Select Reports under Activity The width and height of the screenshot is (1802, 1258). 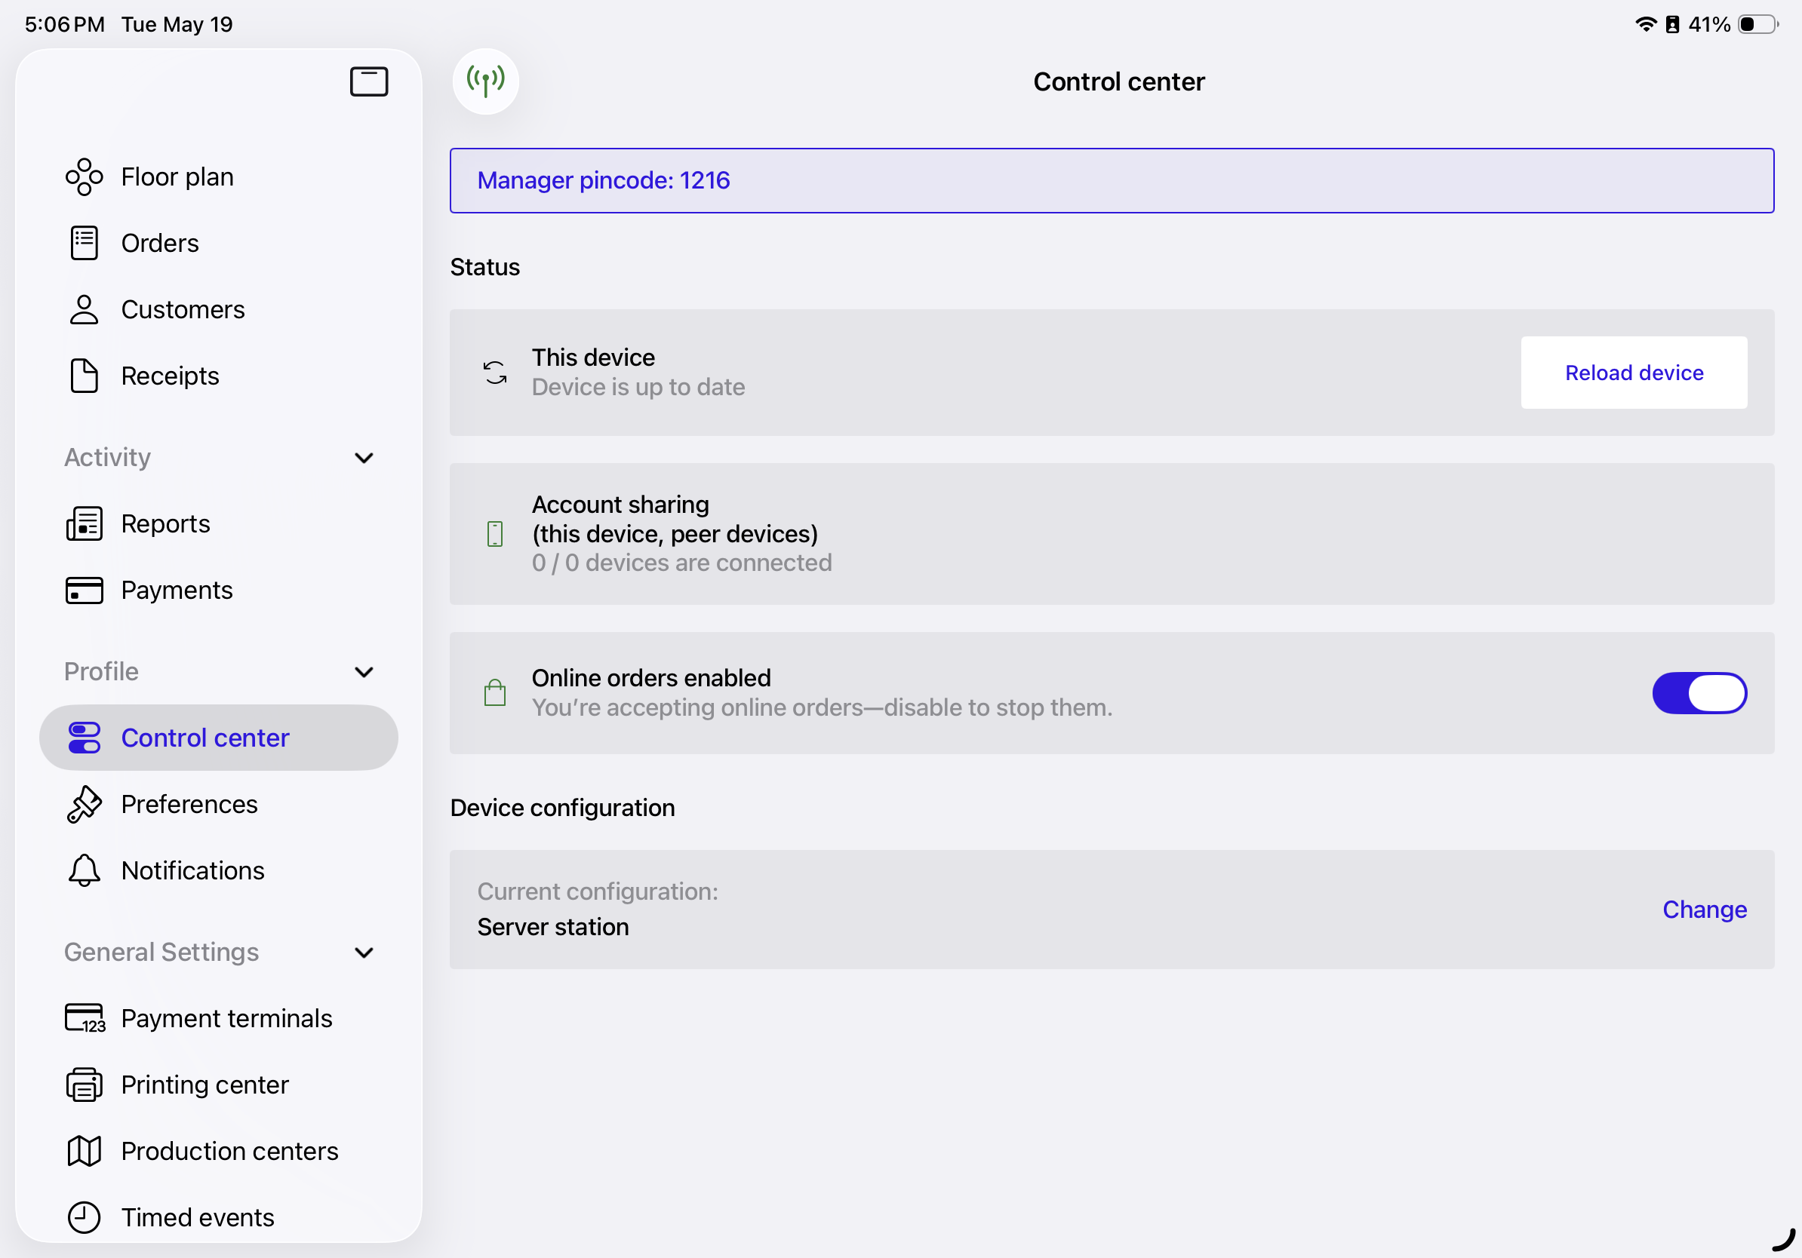(x=219, y=524)
